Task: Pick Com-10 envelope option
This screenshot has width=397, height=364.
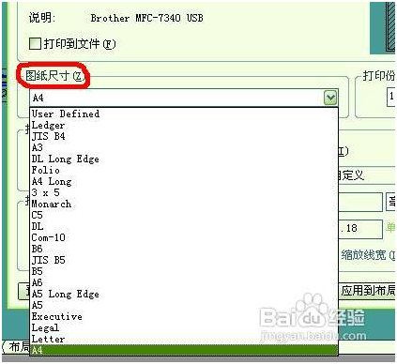Action: click(x=184, y=237)
